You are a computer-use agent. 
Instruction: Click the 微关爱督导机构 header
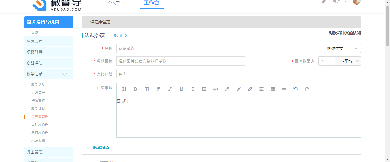(x=49, y=22)
